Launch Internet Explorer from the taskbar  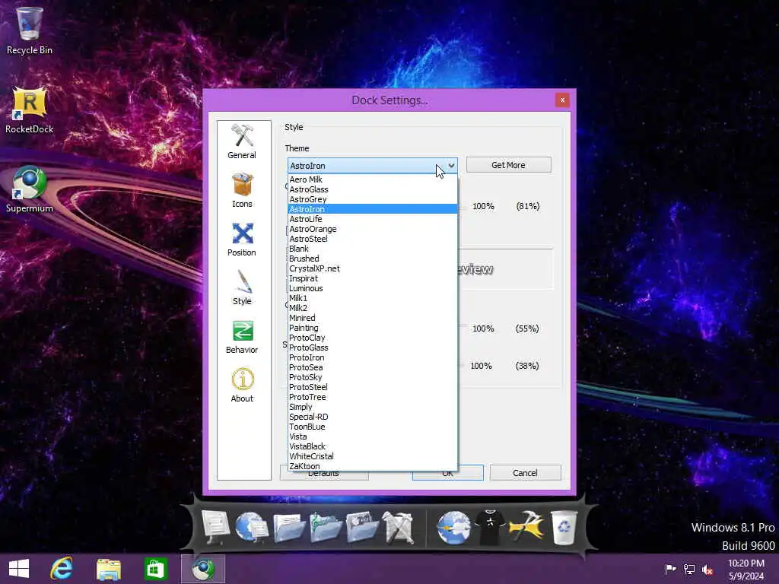[62, 569]
